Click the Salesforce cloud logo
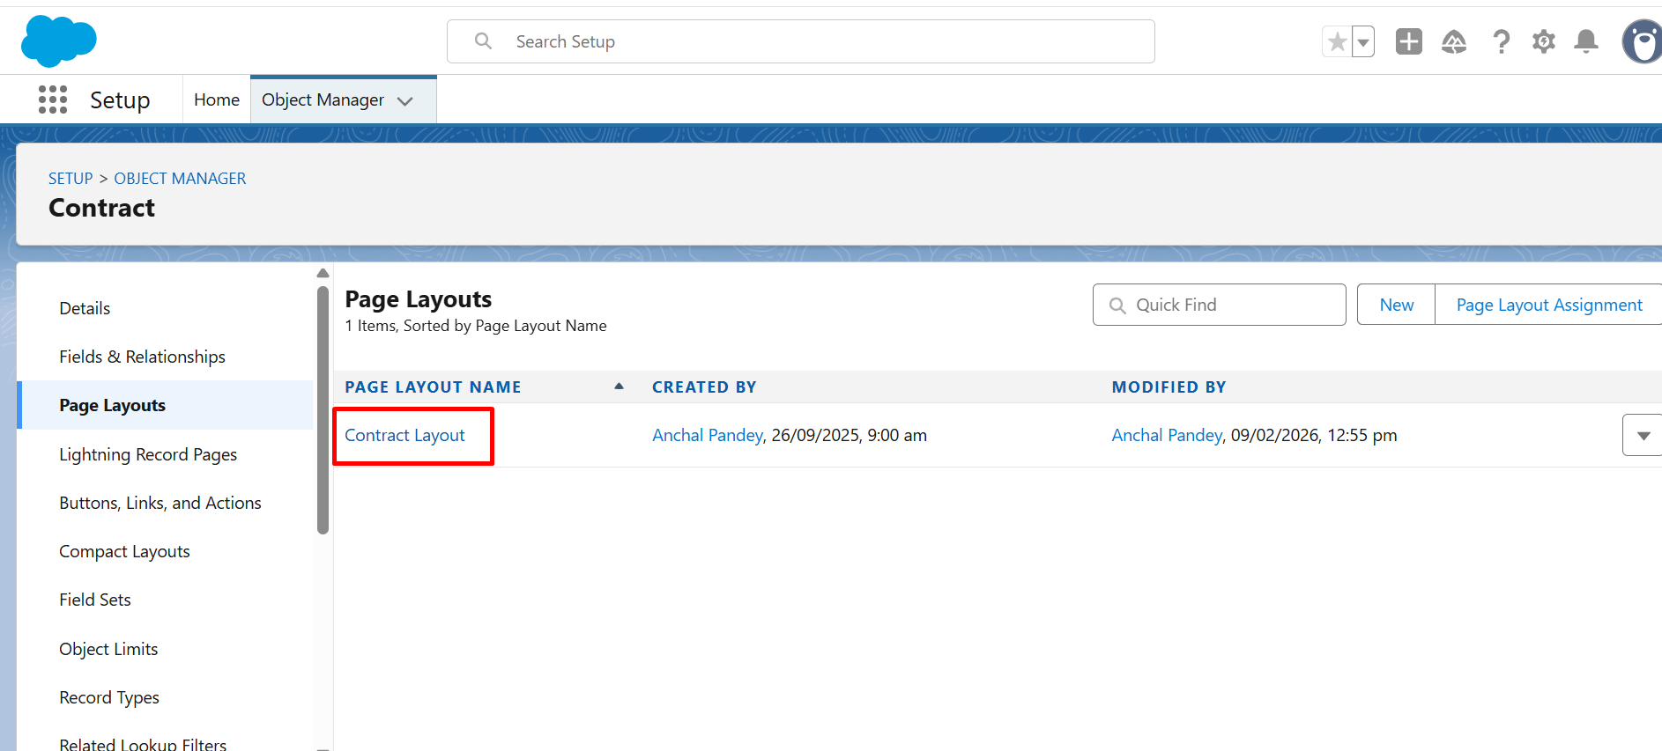 [x=58, y=41]
